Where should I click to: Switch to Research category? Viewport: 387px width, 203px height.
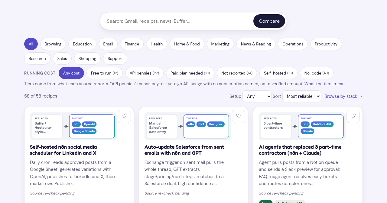click(37, 58)
